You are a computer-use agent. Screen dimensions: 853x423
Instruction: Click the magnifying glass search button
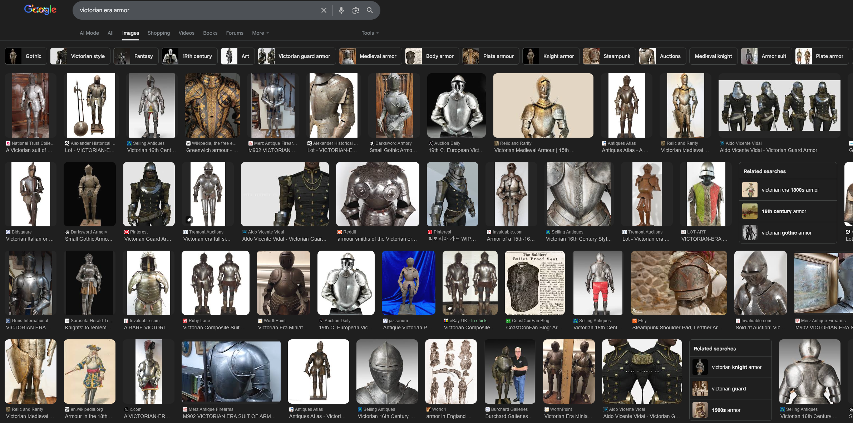click(370, 10)
